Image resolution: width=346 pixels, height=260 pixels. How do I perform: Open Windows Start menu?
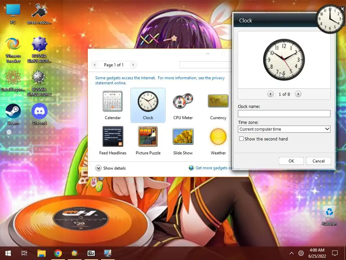8,253
